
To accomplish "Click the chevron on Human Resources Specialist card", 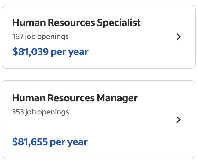I will click(179, 37).
